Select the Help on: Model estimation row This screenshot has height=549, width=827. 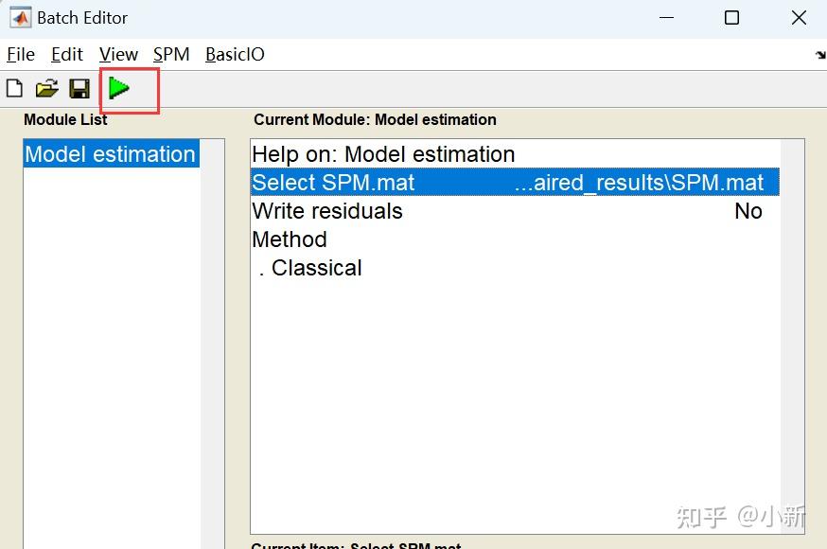[x=383, y=154]
